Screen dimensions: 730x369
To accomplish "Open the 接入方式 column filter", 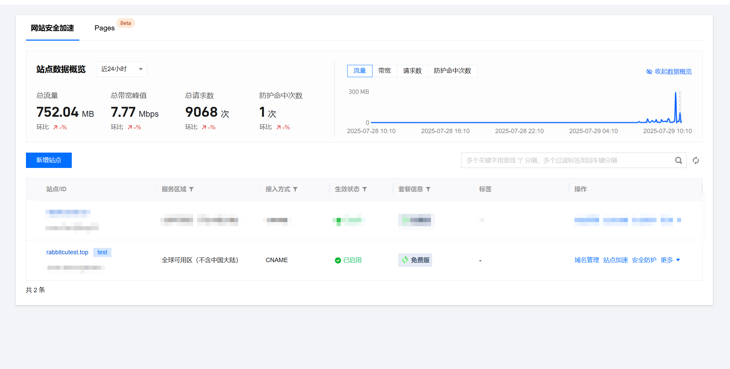I will tap(295, 189).
